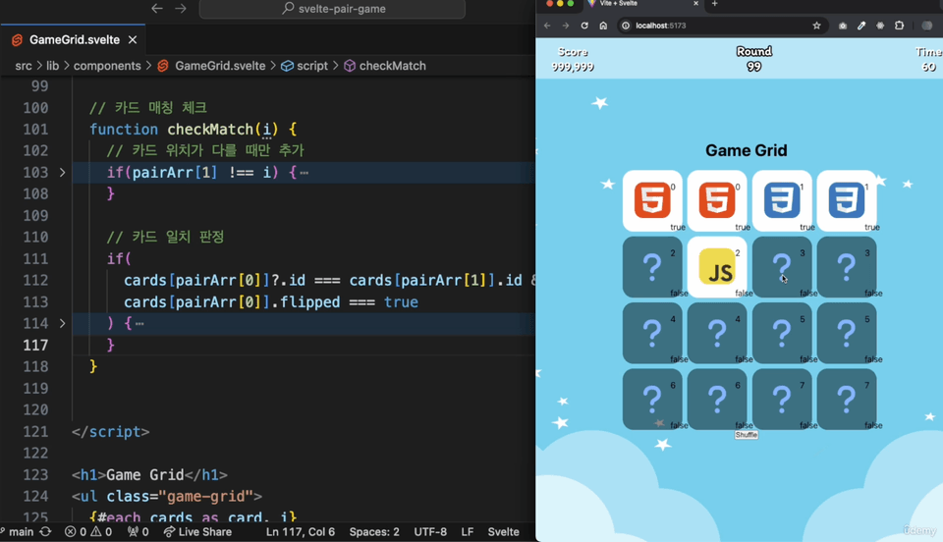Open the browser extensions puzzle icon
Viewport: 943px width, 542px height.
pyautogui.click(x=899, y=26)
